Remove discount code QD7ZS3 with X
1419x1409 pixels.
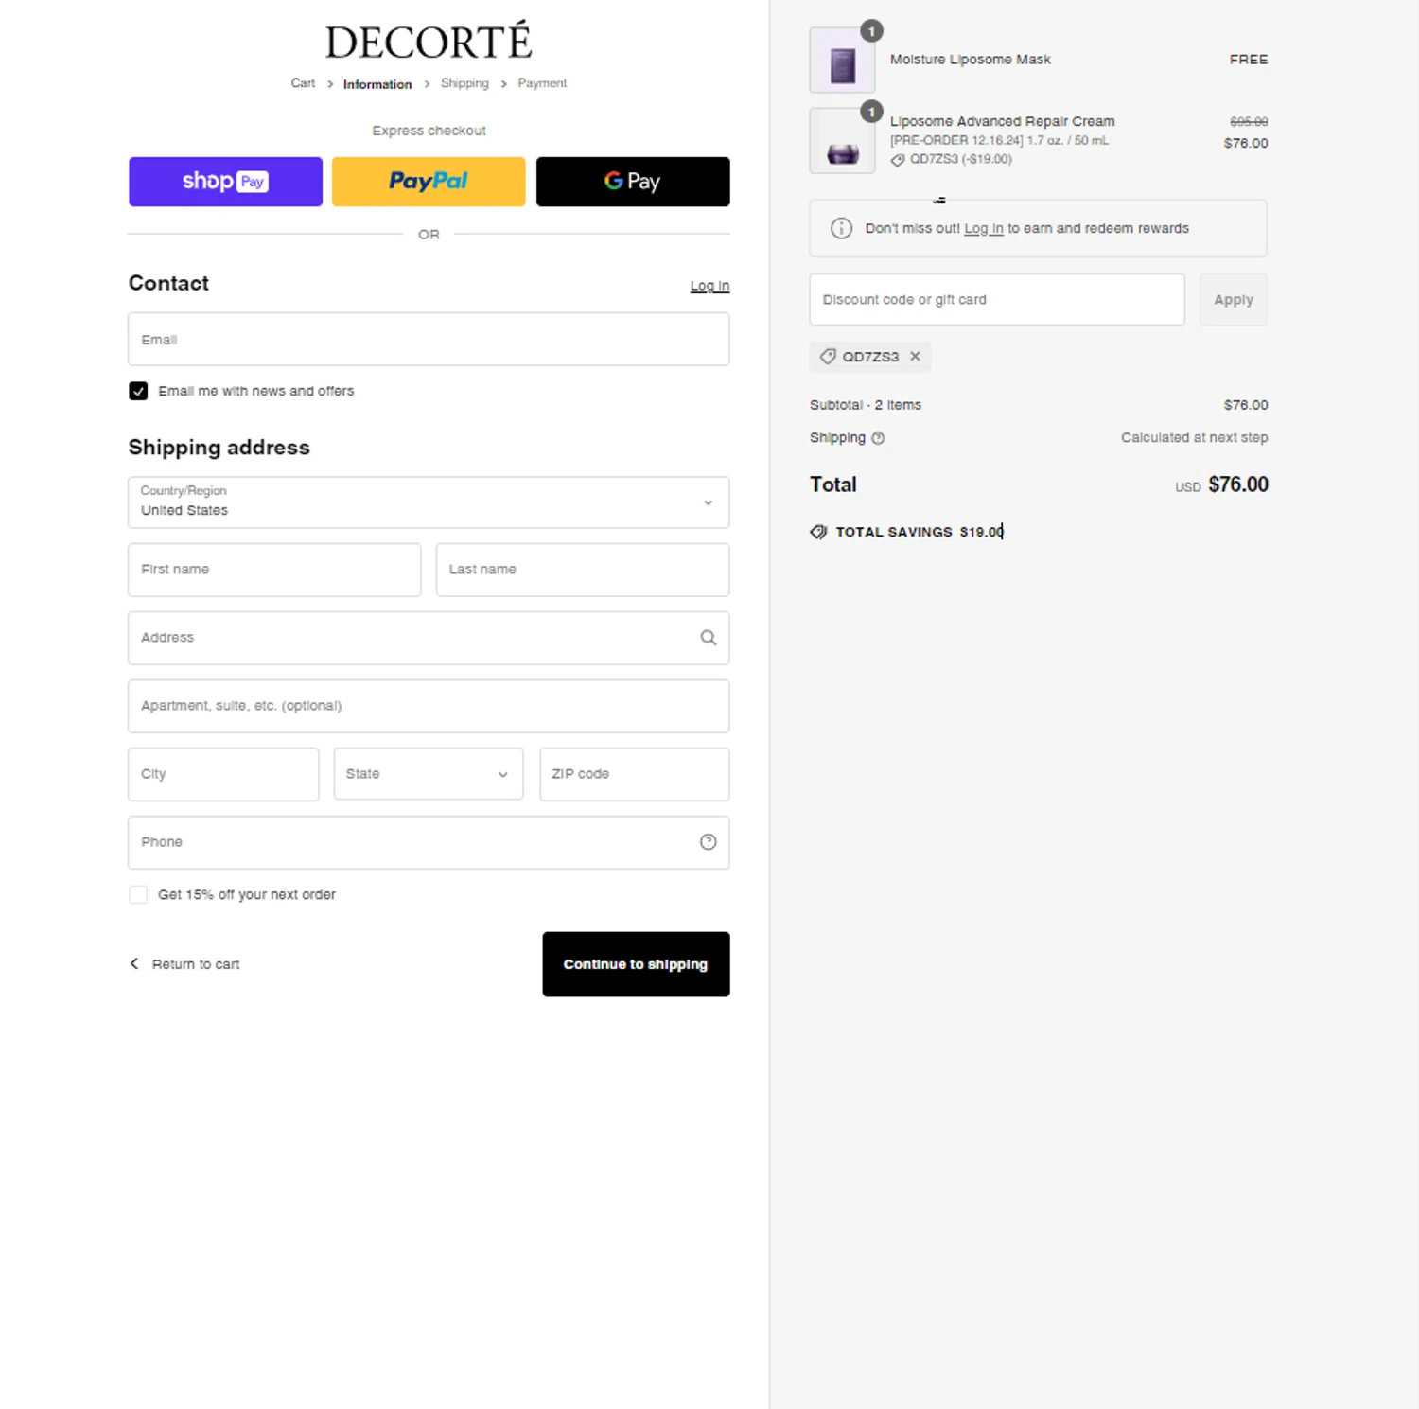click(915, 357)
